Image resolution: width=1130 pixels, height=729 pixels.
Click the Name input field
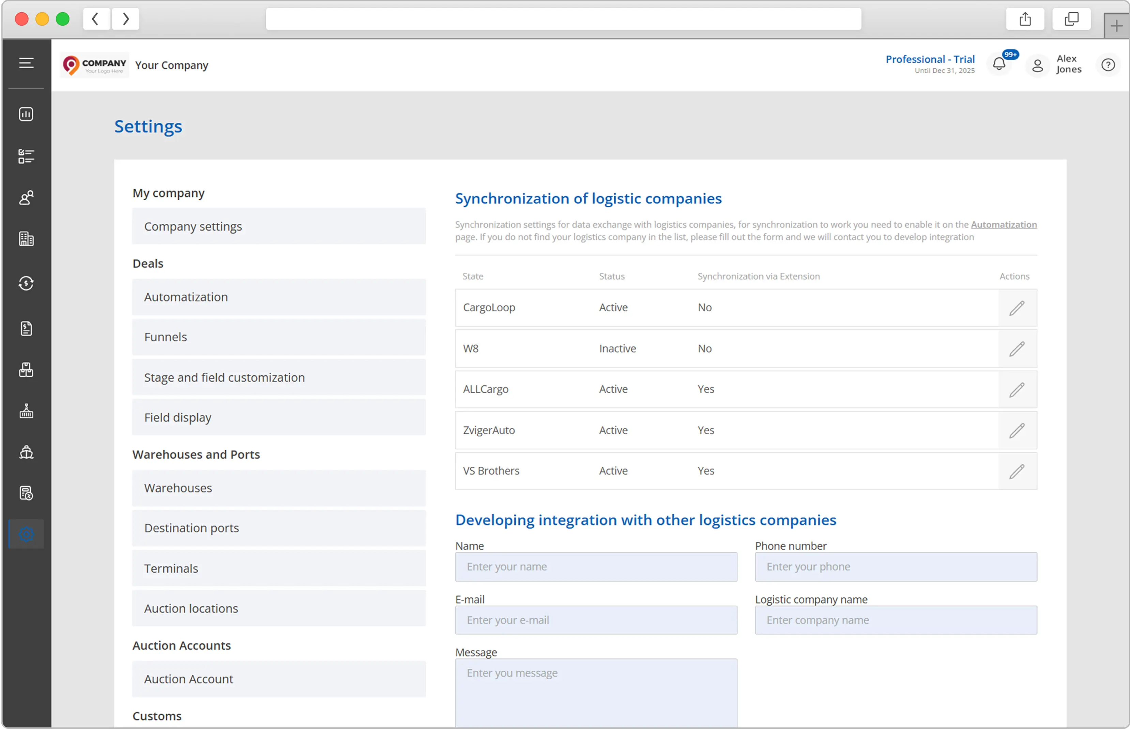tap(596, 567)
